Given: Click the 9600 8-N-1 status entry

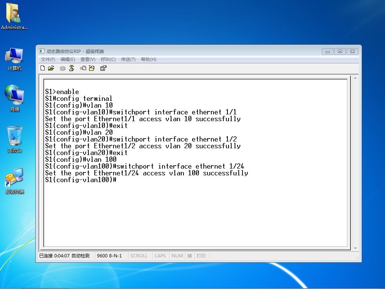Looking at the screenshot, I should 109,256.
